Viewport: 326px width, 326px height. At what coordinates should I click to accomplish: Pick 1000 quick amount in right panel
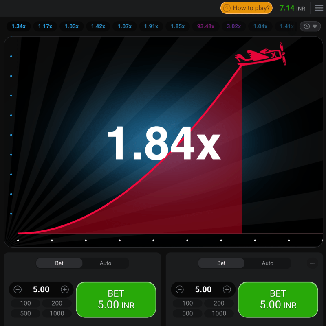(x=219, y=313)
